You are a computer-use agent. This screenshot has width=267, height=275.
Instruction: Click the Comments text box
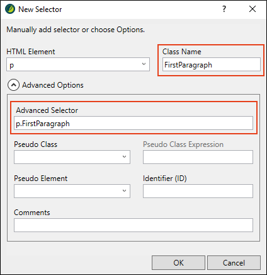pyautogui.click(x=133, y=225)
